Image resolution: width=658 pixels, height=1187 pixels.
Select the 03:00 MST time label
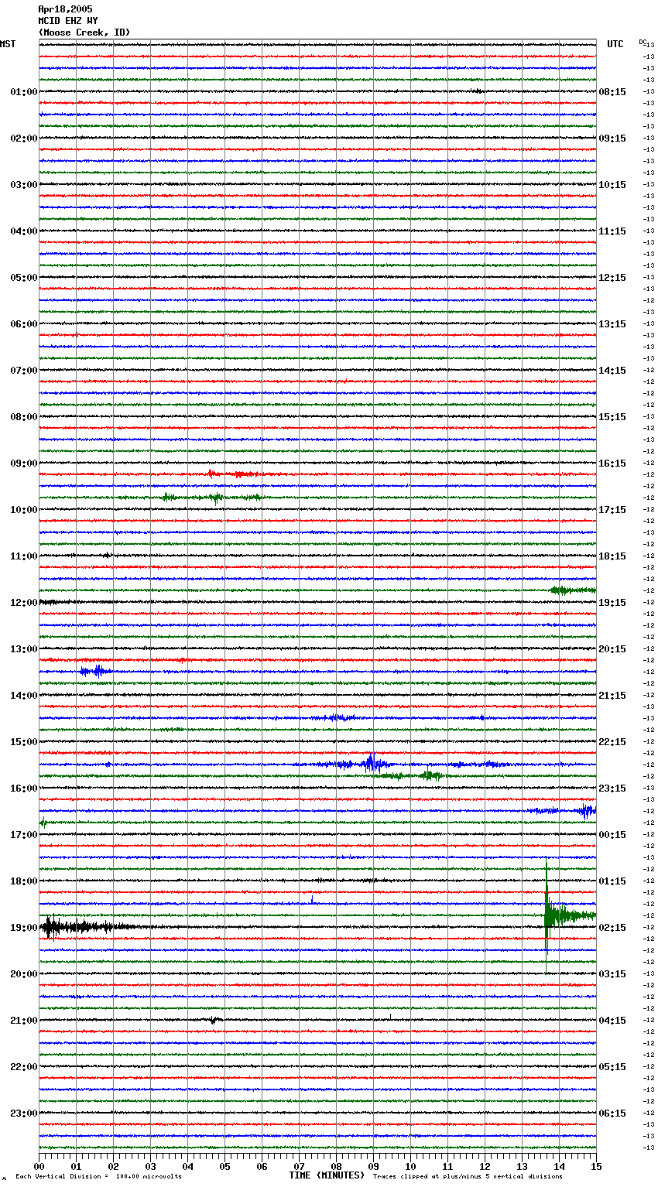tap(24, 185)
